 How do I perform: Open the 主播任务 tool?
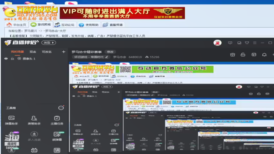[57, 120]
